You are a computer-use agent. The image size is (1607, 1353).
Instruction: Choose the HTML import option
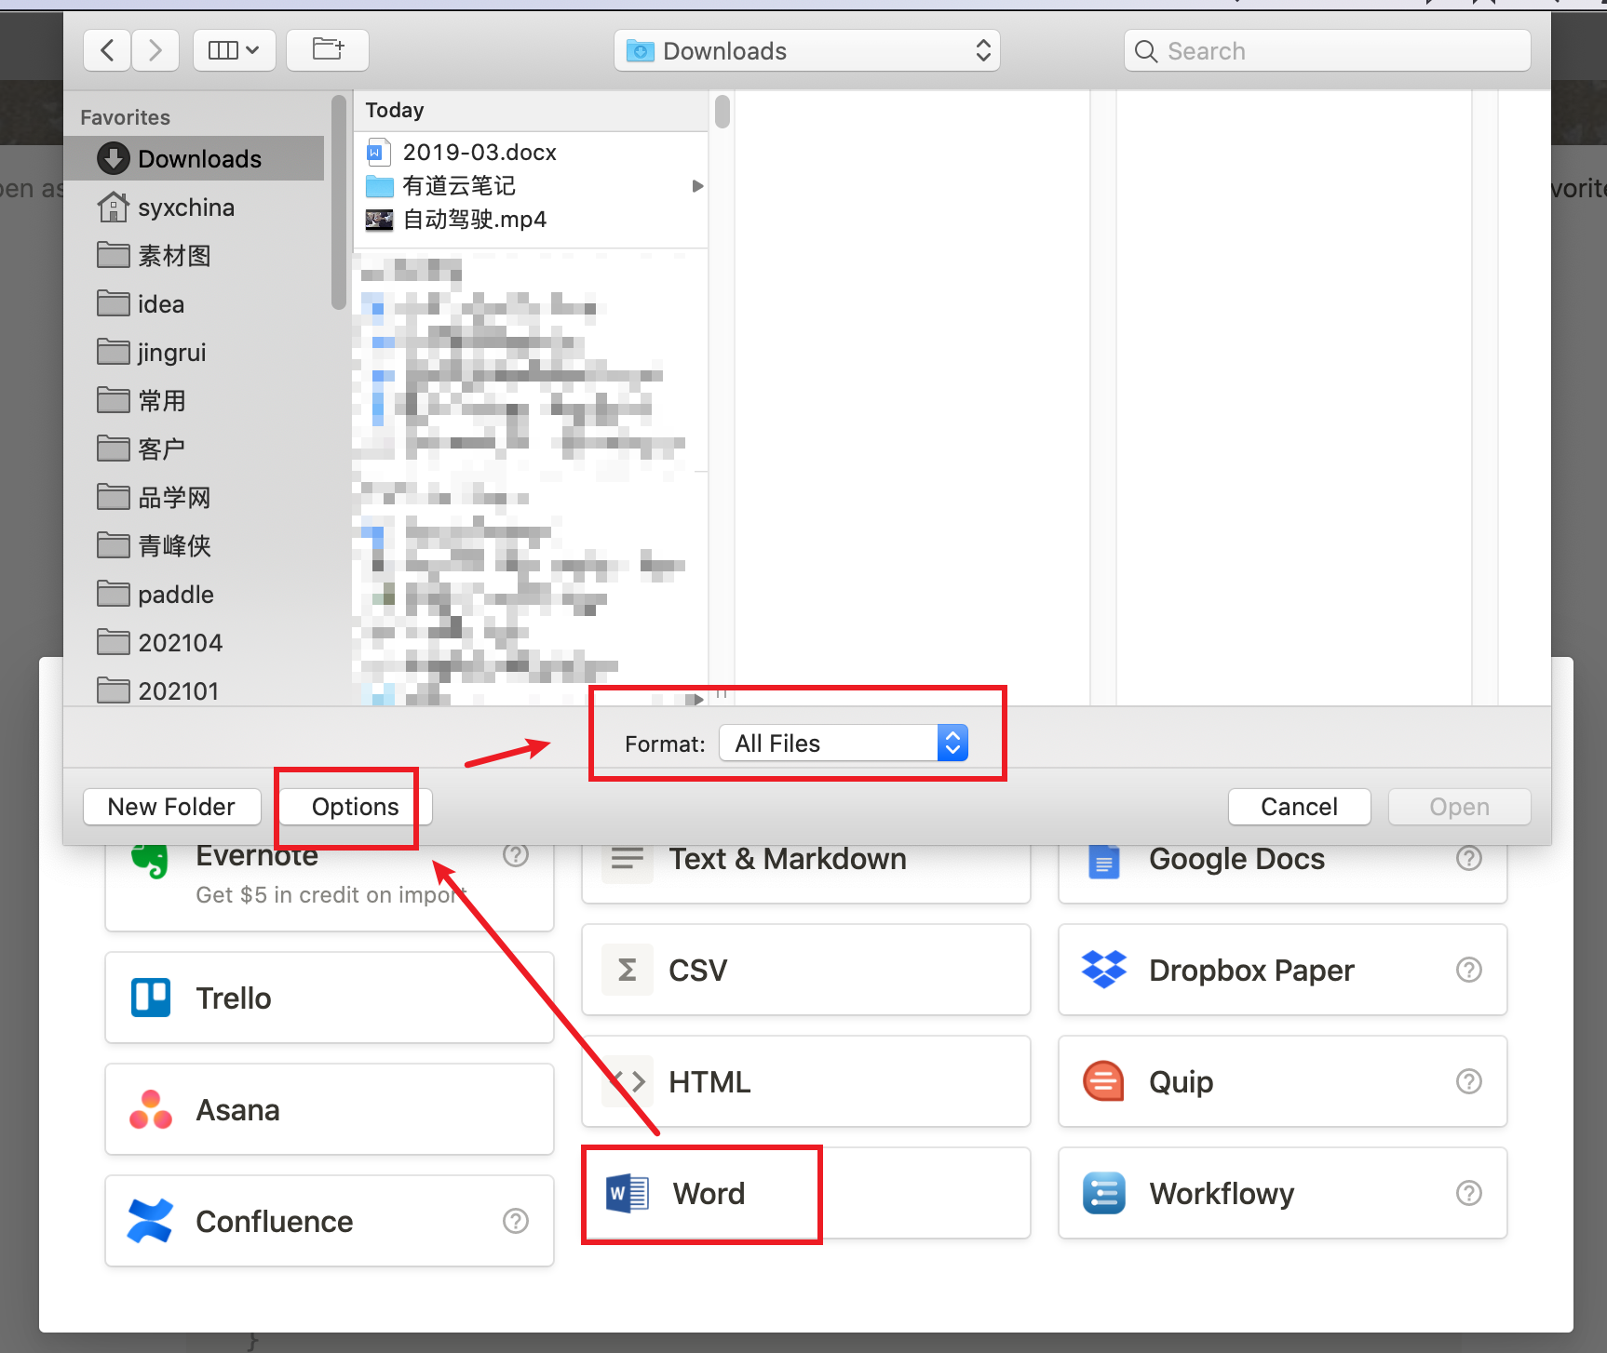(x=806, y=1081)
